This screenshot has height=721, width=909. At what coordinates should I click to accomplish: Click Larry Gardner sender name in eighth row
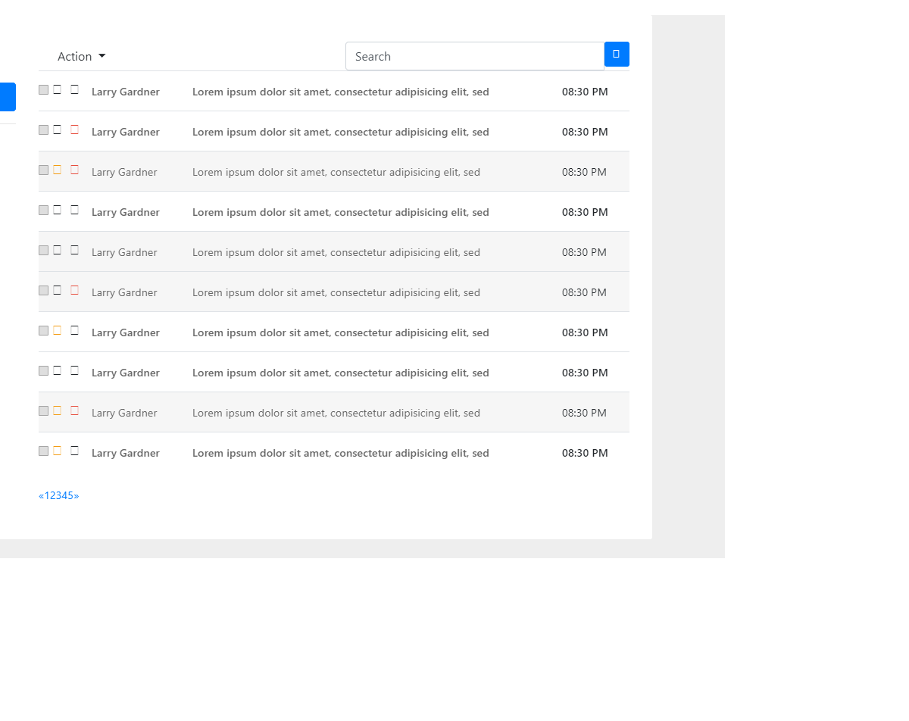pos(126,373)
